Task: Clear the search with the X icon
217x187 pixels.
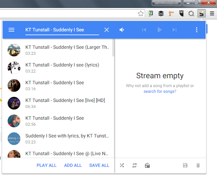Action: 106,30
